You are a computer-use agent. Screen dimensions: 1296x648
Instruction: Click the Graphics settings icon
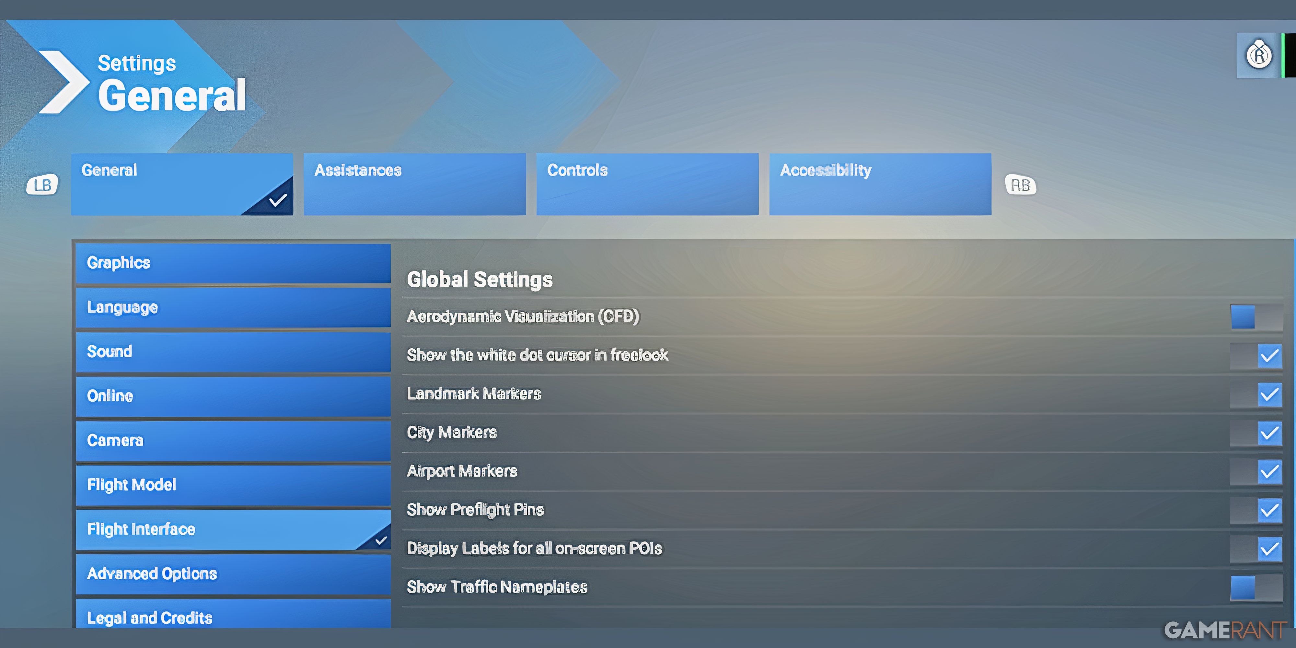pos(231,263)
